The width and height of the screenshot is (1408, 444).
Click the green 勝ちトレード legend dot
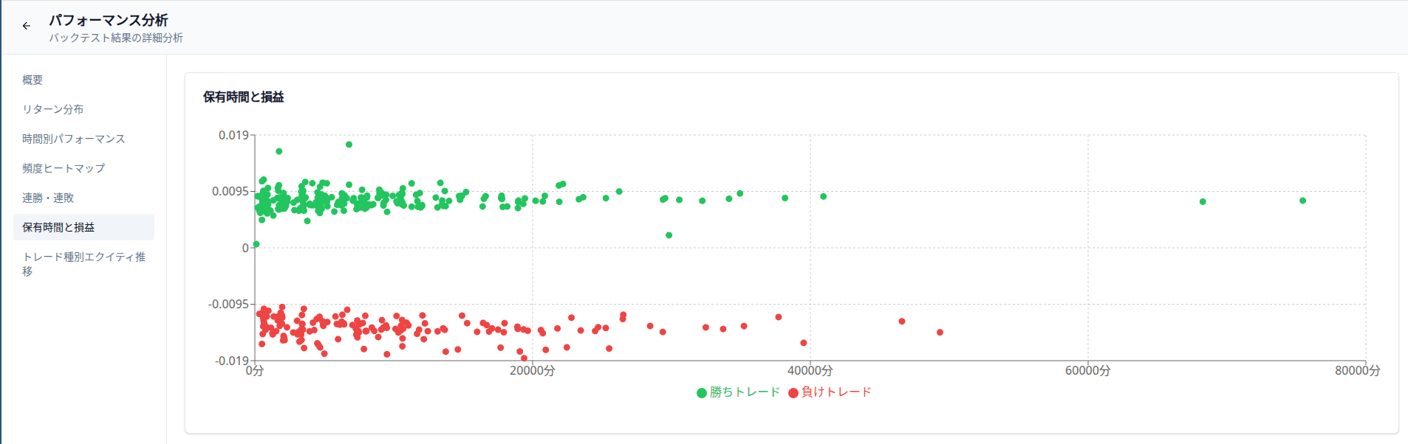[x=700, y=392]
